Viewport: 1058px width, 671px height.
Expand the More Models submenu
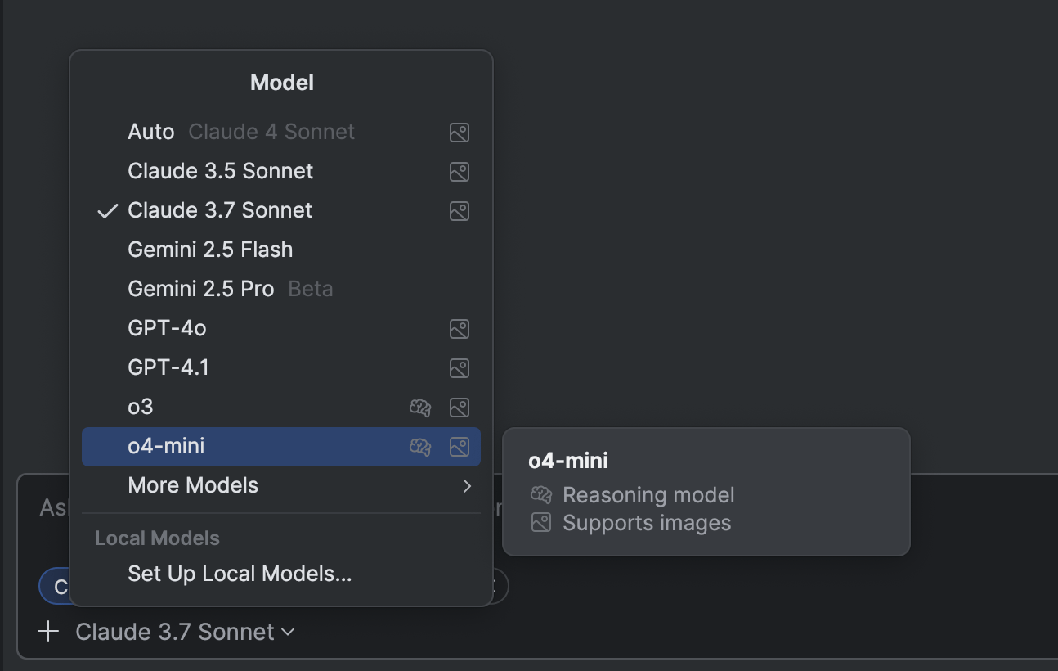[193, 485]
